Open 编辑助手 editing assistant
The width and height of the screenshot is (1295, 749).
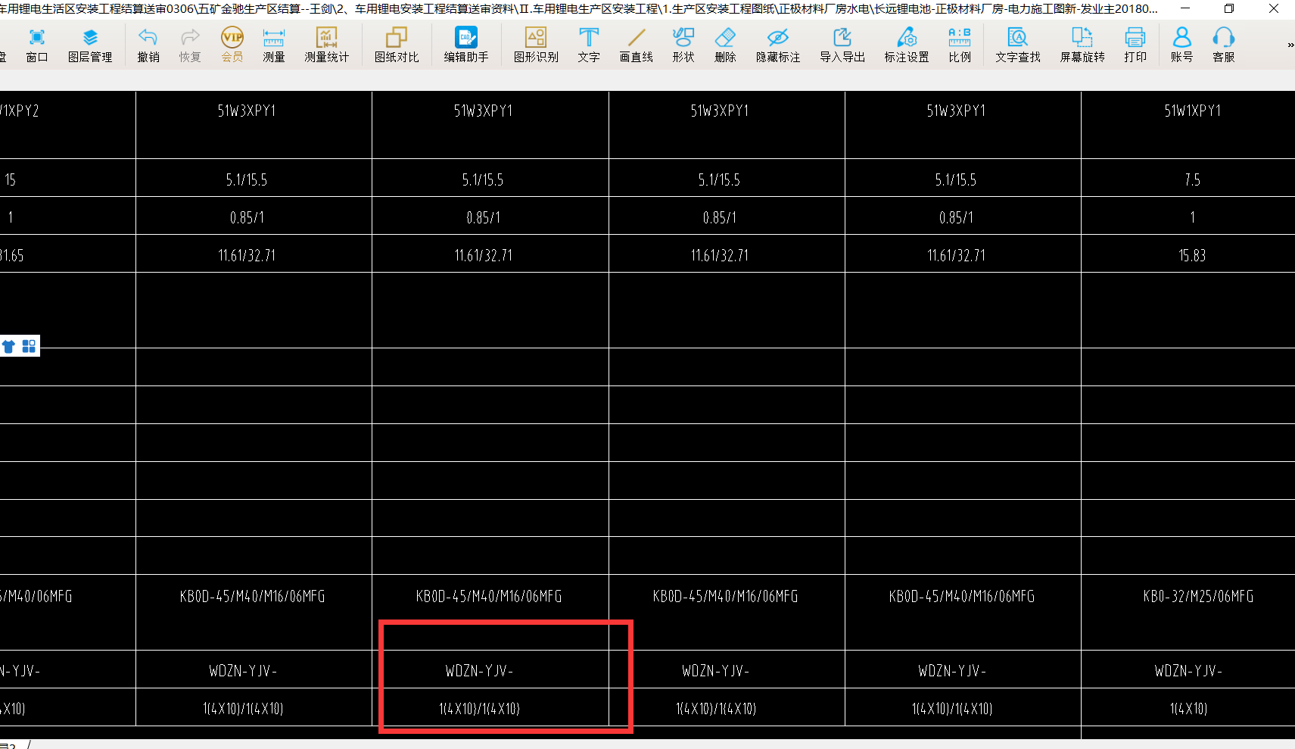tap(465, 45)
